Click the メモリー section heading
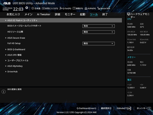The height and width of the screenshot is (115, 153). 131,57
